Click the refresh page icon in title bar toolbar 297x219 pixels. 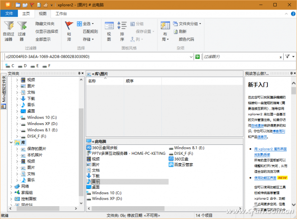tap(39, 5)
